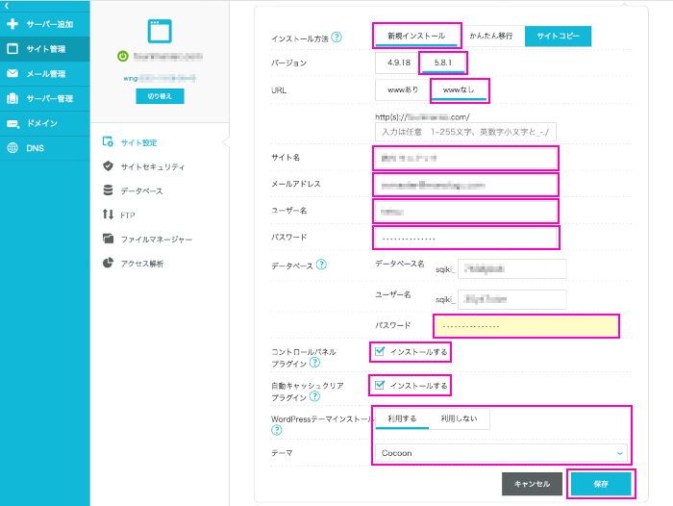Click the ファイルマネージャー folder icon
Viewport: 673px width, 506px height.
click(x=108, y=239)
